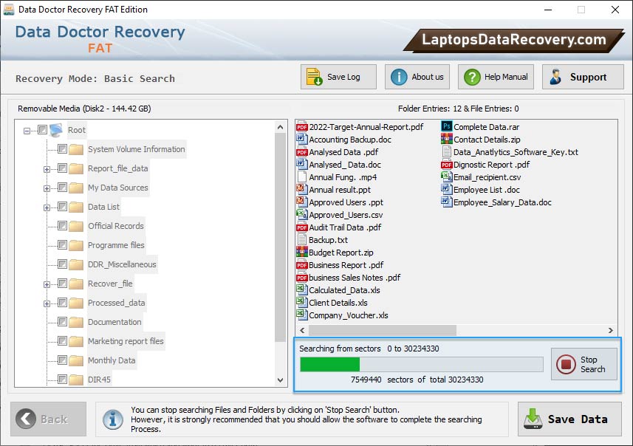Viewport: 633px width, 446px height.
Task: Select the Processed_data folder name
Action: coord(116,303)
